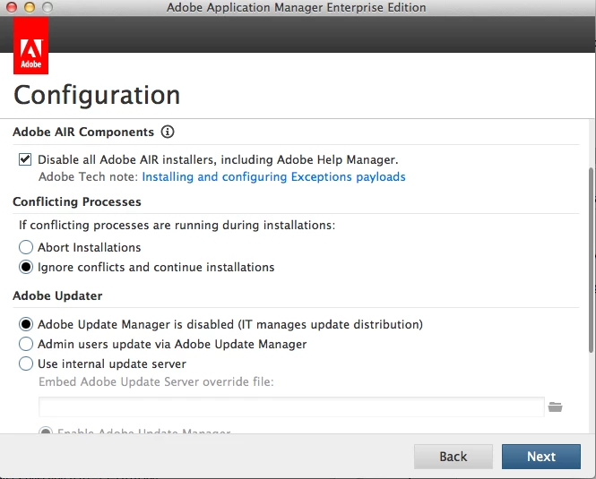Enable Use internal update server option
The width and height of the screenshot is (596, 479).
point(26,364)
